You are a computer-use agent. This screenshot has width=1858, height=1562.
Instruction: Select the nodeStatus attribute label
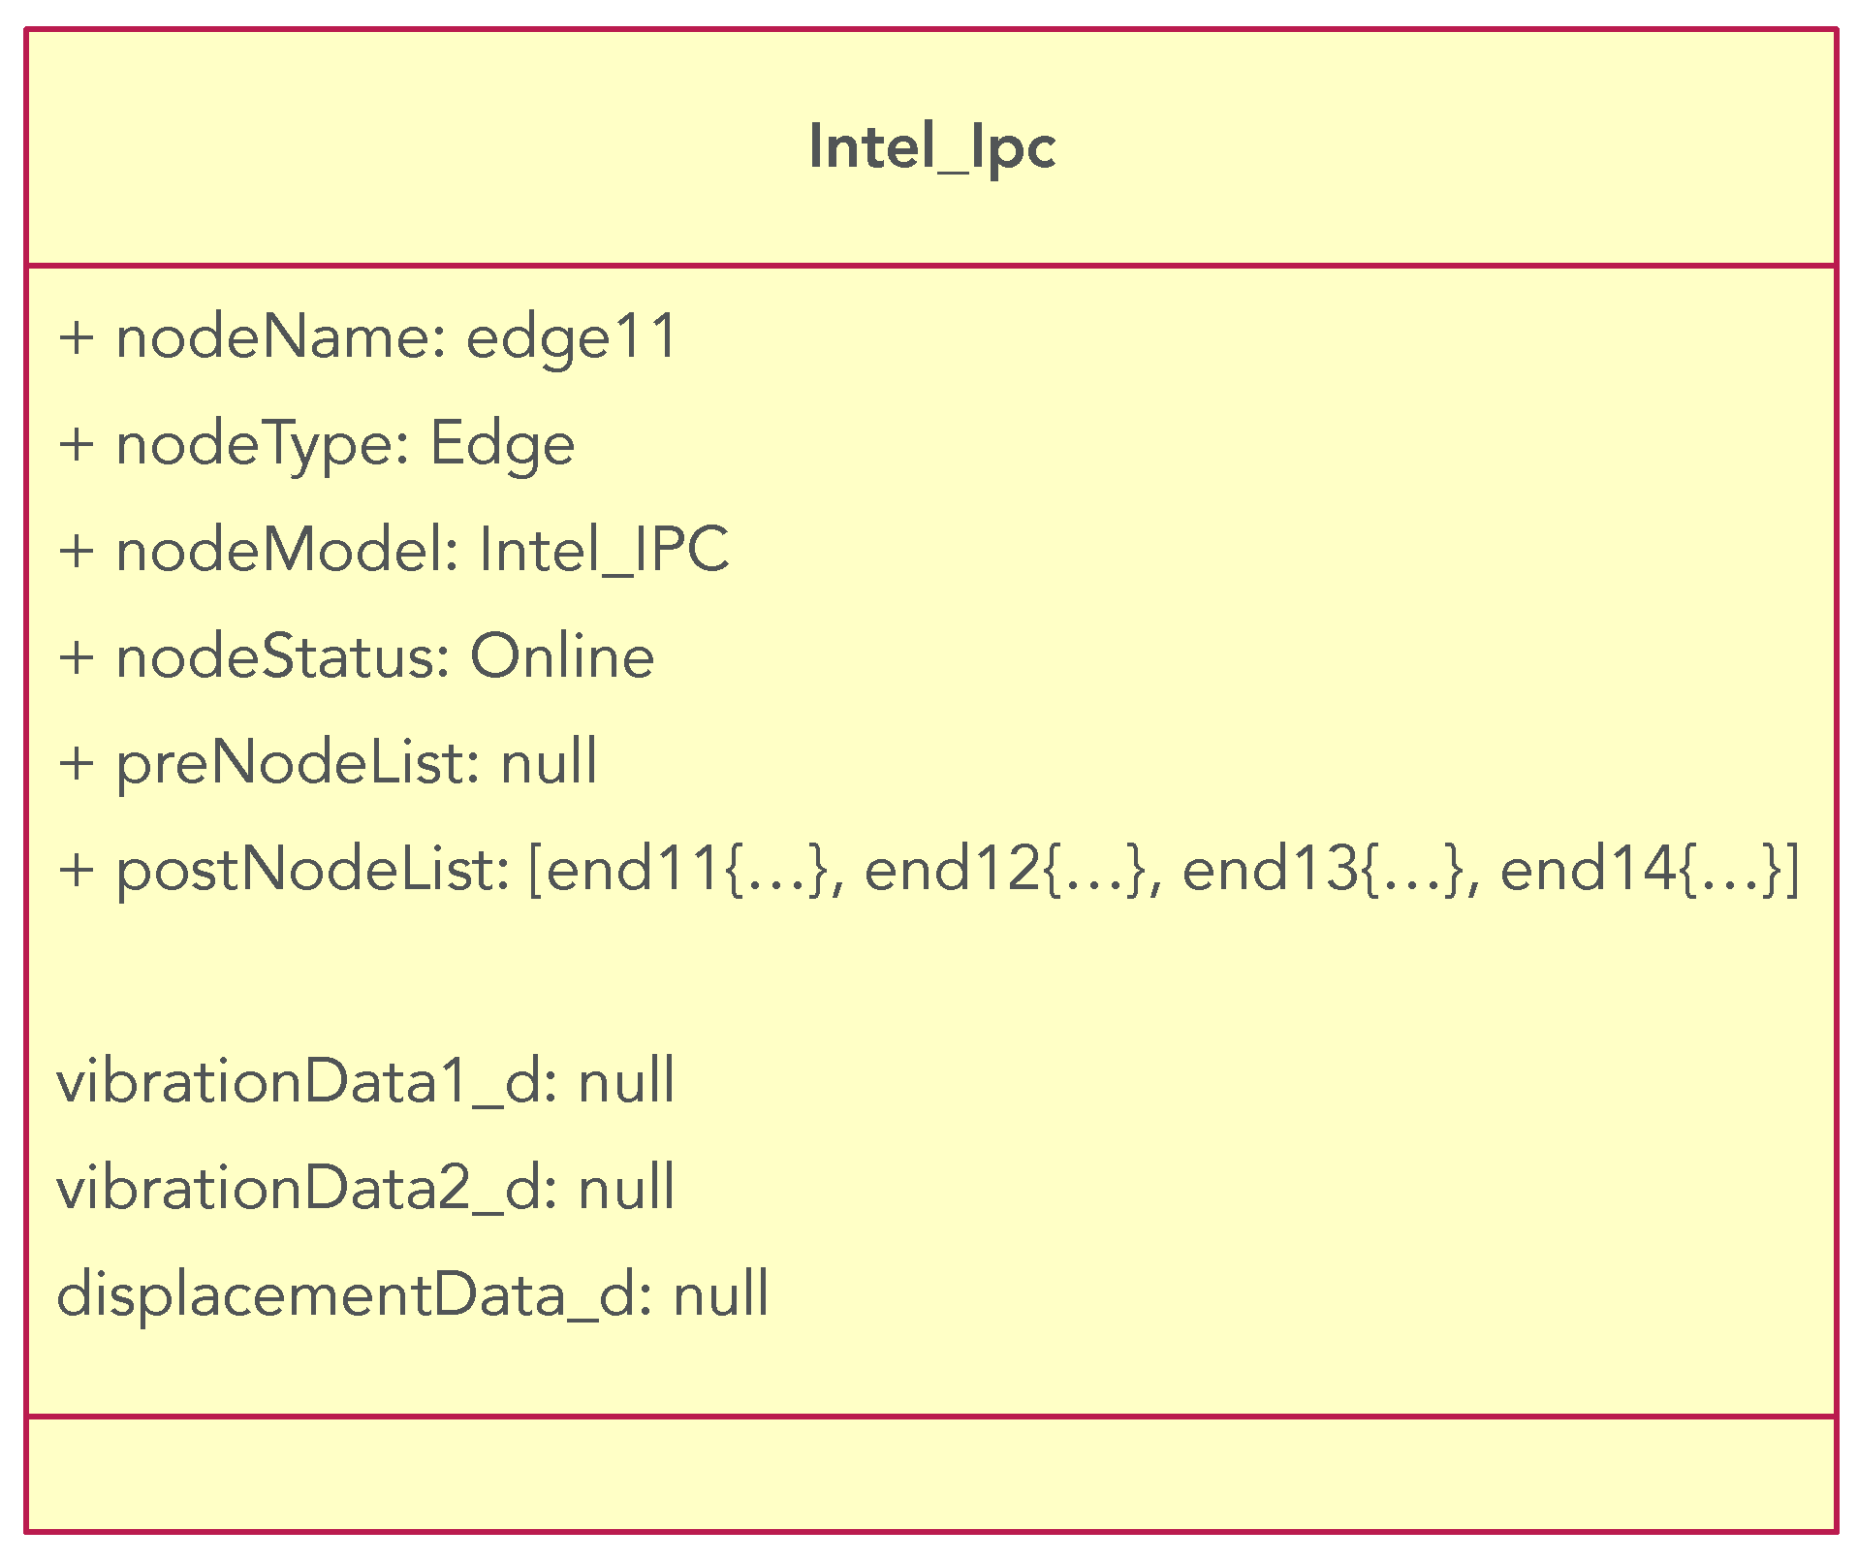coord(283,657)
